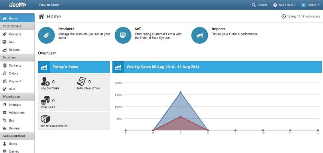323x153 pixels.
Task: Click the admin user avatar icon
Action: click(x=303, y=5)
